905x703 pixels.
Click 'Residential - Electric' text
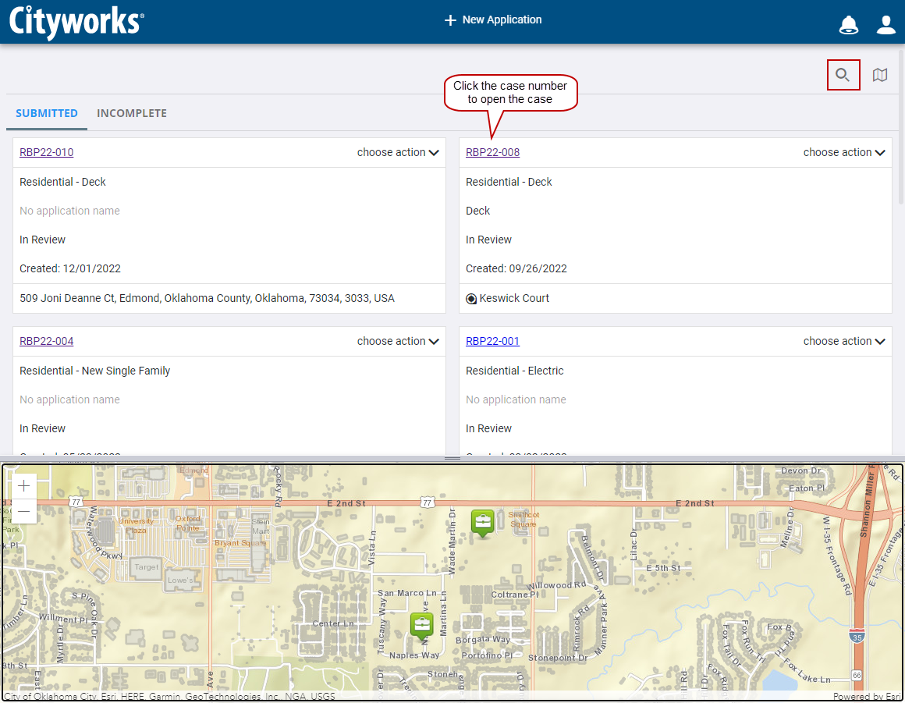[515, 371]
